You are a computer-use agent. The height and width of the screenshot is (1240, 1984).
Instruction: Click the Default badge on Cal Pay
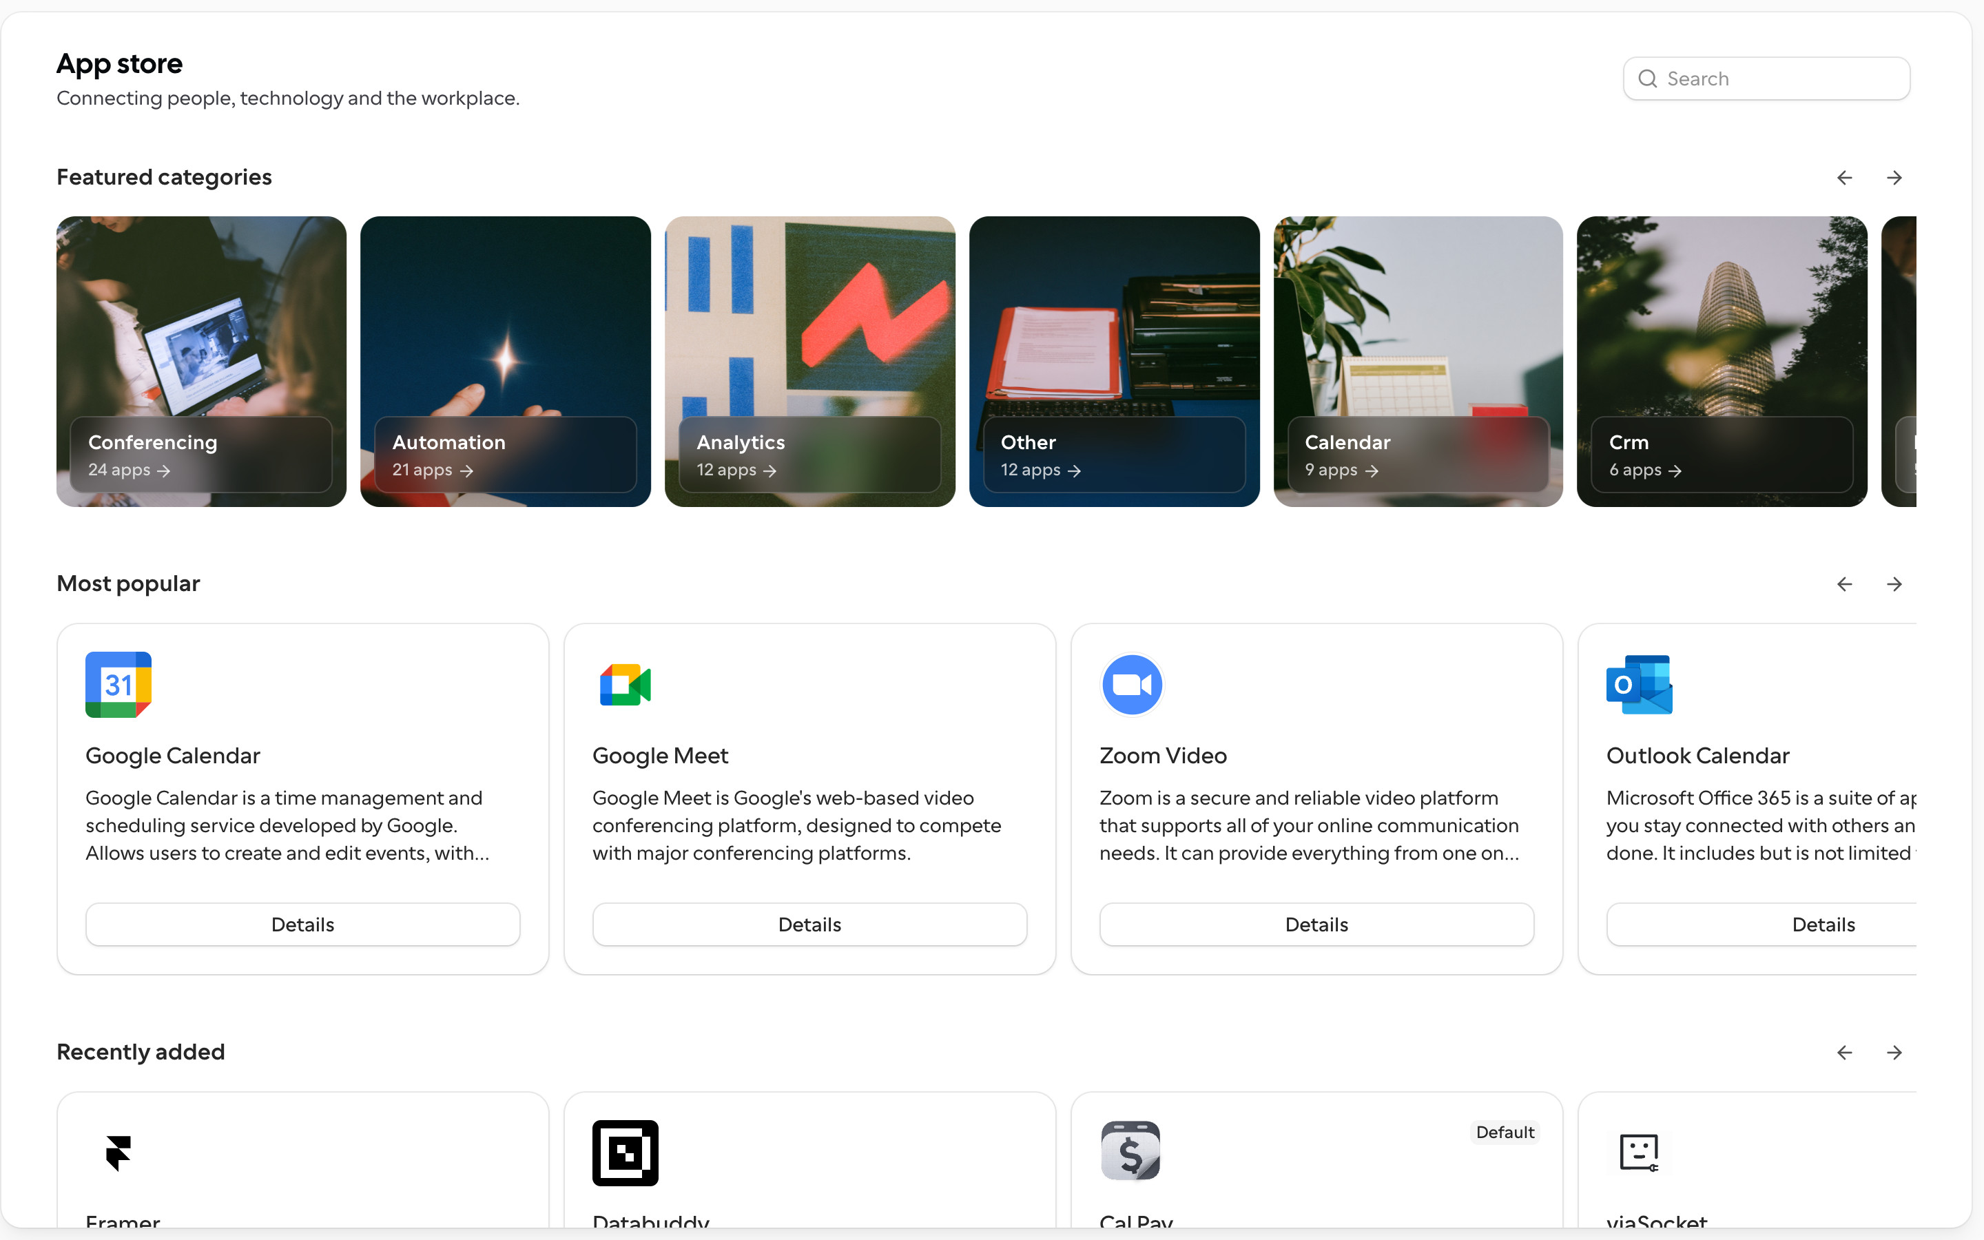(x=1505, y=1133)
